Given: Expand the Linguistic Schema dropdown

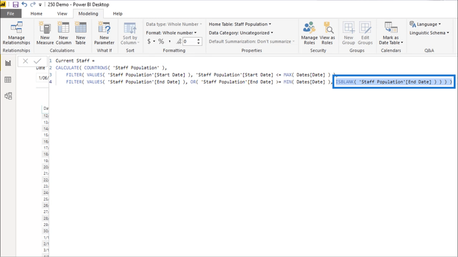Looking at the screenshot, I should click(429, 33).
